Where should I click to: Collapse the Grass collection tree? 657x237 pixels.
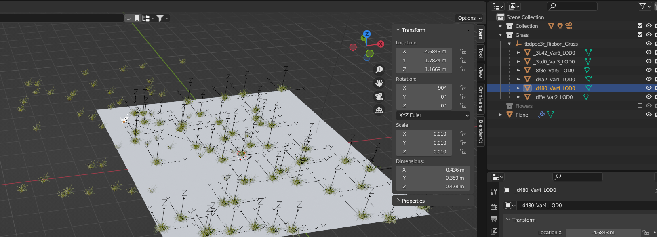pyautogui.click(x=501, y=35)
